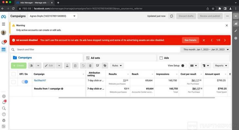Go to the next alert in red banner
This screenshot has width=239, height=130.
225,40
